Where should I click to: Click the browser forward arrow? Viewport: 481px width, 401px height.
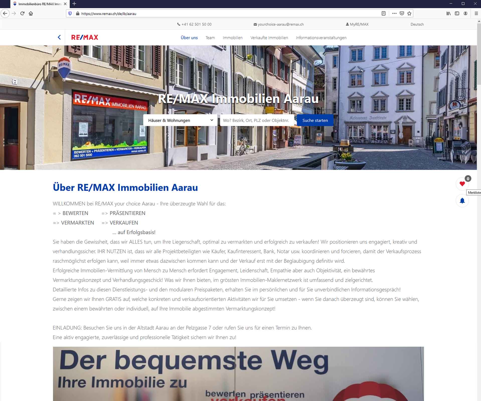click(x=14, y=14)
